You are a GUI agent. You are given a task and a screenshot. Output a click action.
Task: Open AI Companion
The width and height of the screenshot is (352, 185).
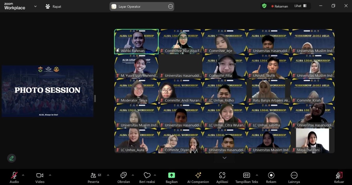tap(198, 178)
